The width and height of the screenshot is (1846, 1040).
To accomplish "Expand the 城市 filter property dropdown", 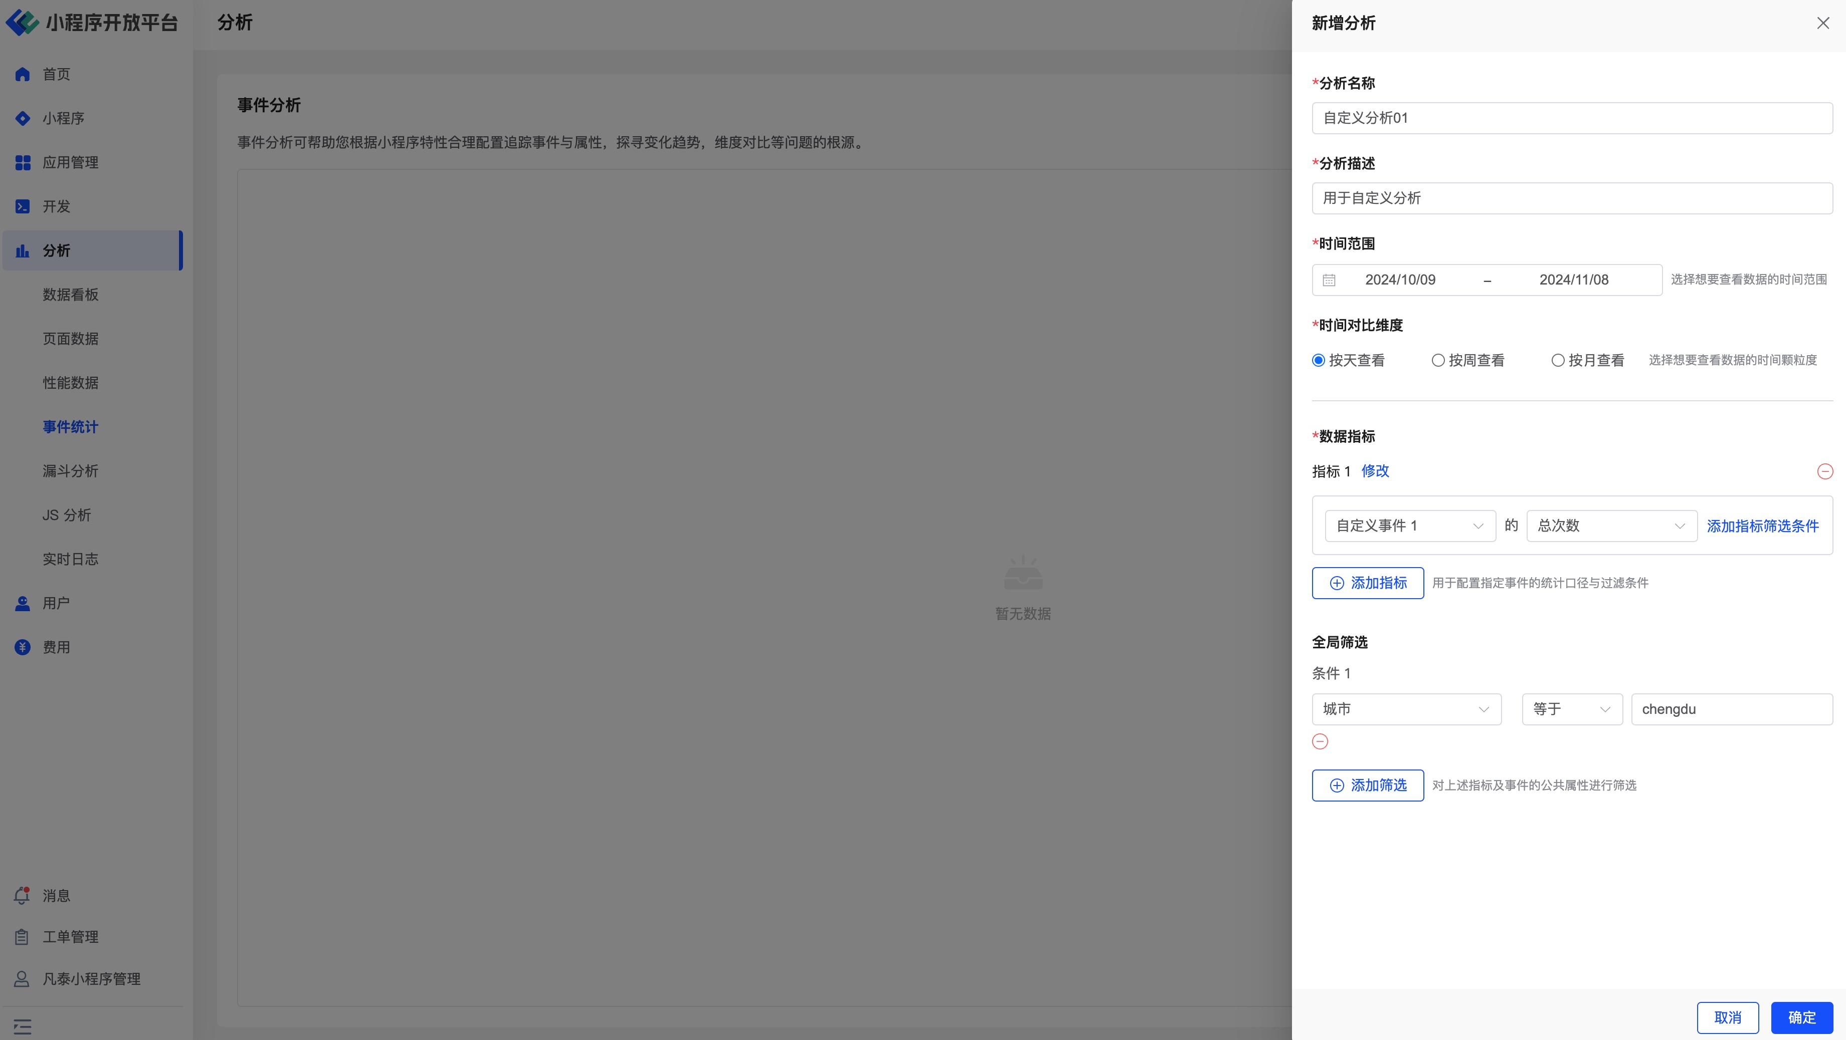I will pos(1406,709).
